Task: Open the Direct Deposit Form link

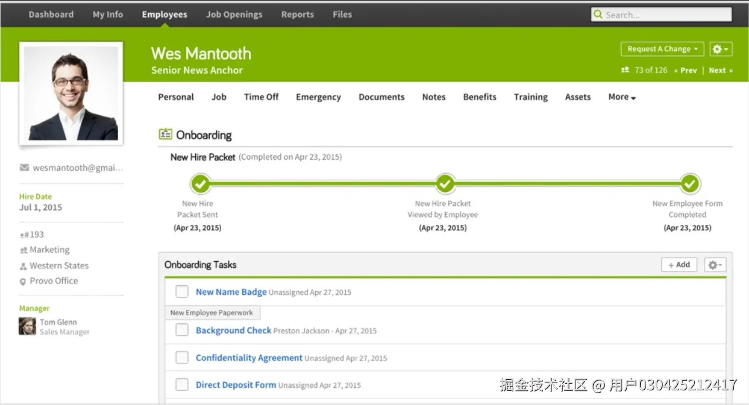Action: point(236,384)
